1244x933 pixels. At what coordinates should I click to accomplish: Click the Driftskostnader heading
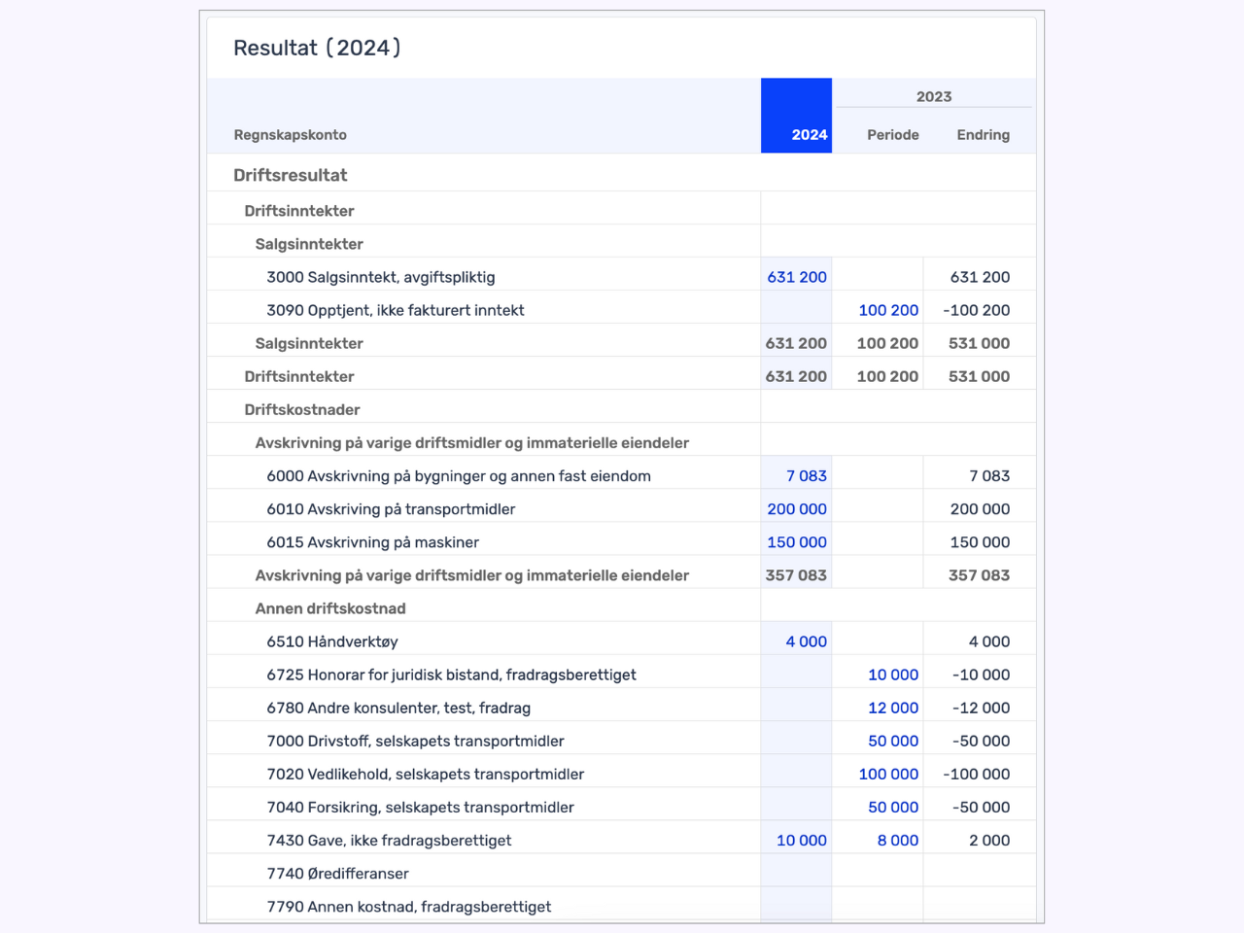click(301, 410)
